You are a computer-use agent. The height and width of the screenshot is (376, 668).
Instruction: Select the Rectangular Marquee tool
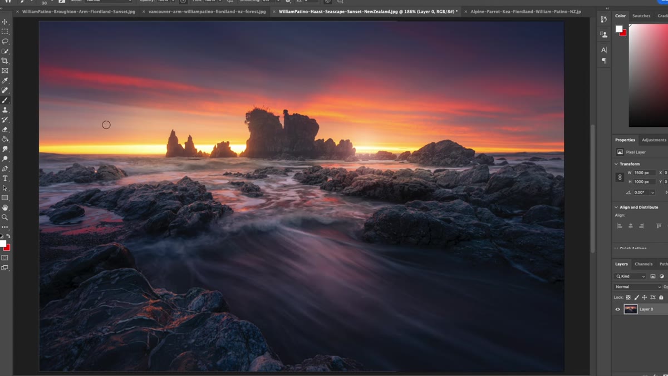click(x=5, y=32)
